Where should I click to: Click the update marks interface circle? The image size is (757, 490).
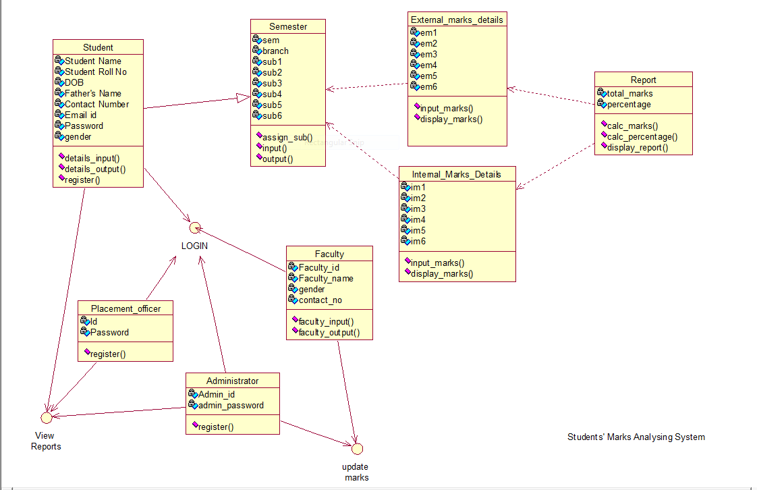(358, 449)
